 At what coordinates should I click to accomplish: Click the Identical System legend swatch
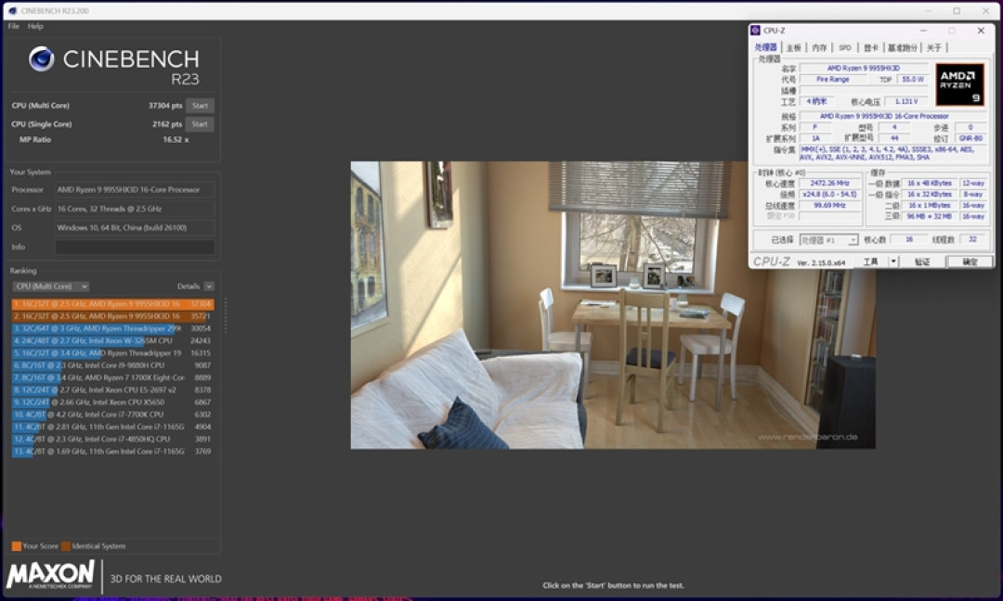tap(66, 546)
